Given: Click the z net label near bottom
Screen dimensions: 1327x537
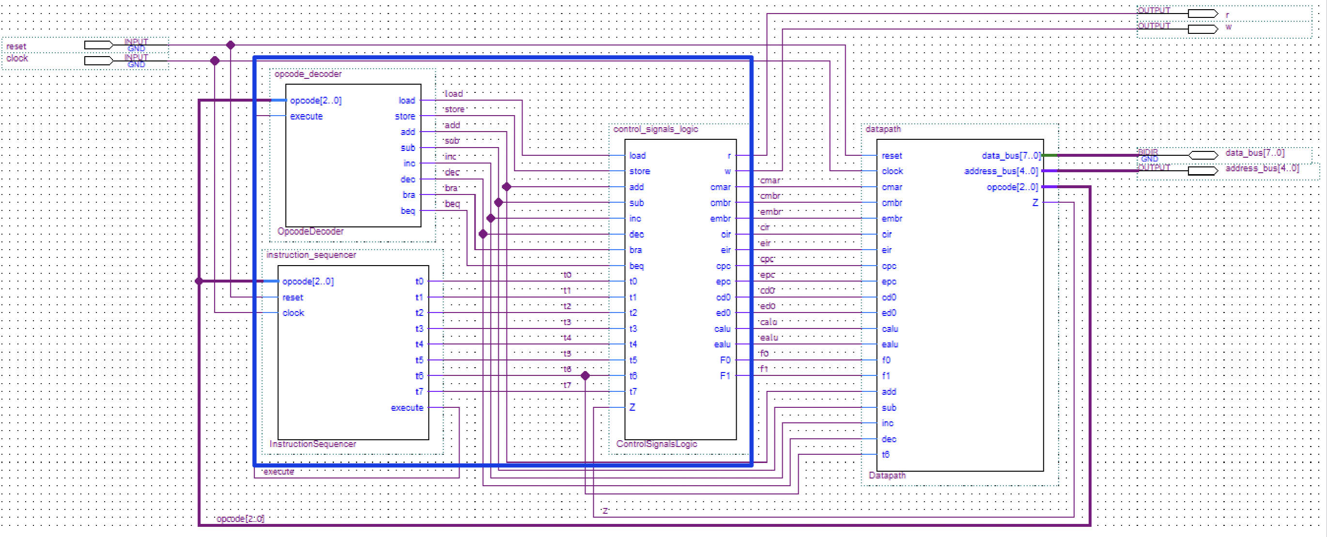Looking at the screenshot, I should [x=605, y=511].
